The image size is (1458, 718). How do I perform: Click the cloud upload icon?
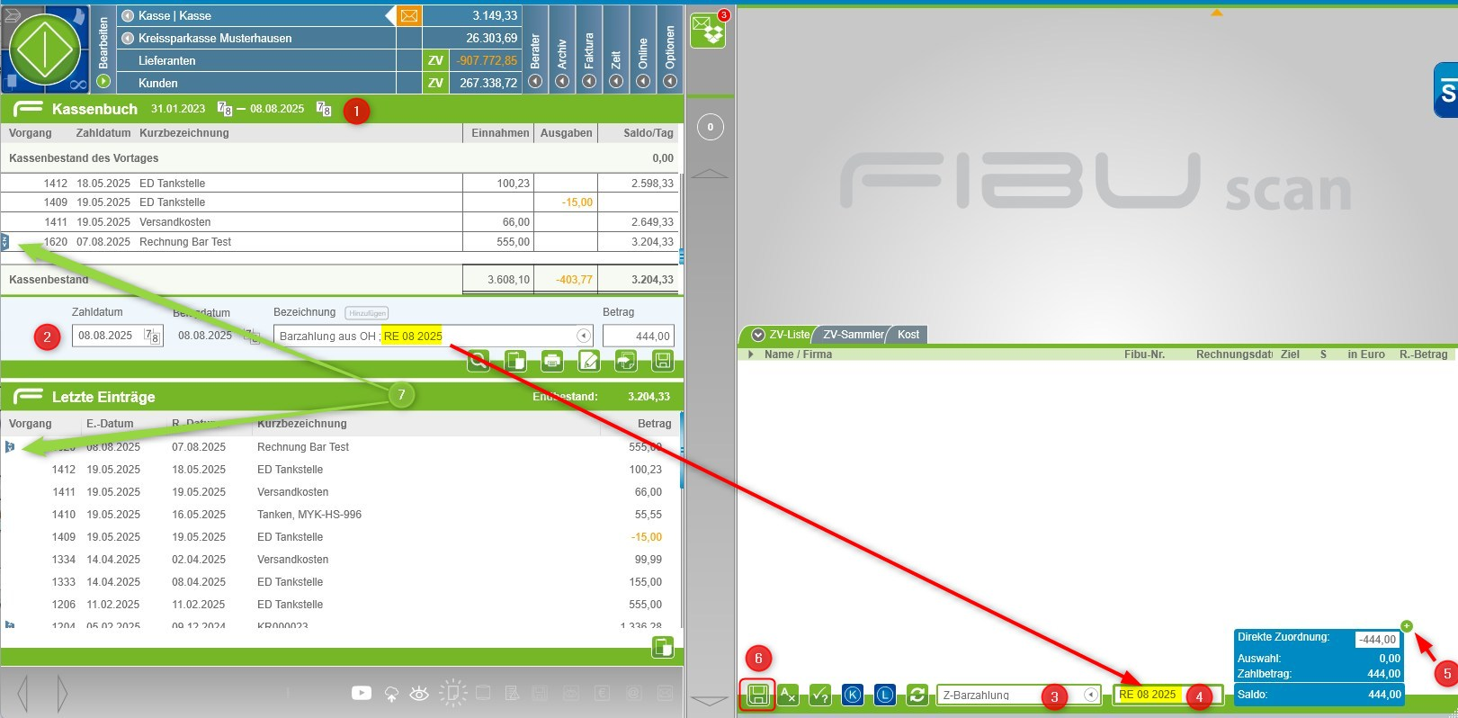(391, 694)
